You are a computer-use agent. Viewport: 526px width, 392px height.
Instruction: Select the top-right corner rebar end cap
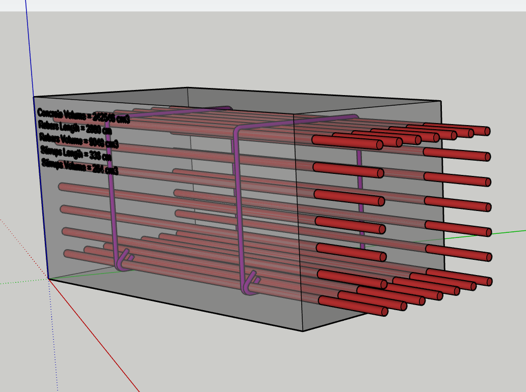(487, 131)
